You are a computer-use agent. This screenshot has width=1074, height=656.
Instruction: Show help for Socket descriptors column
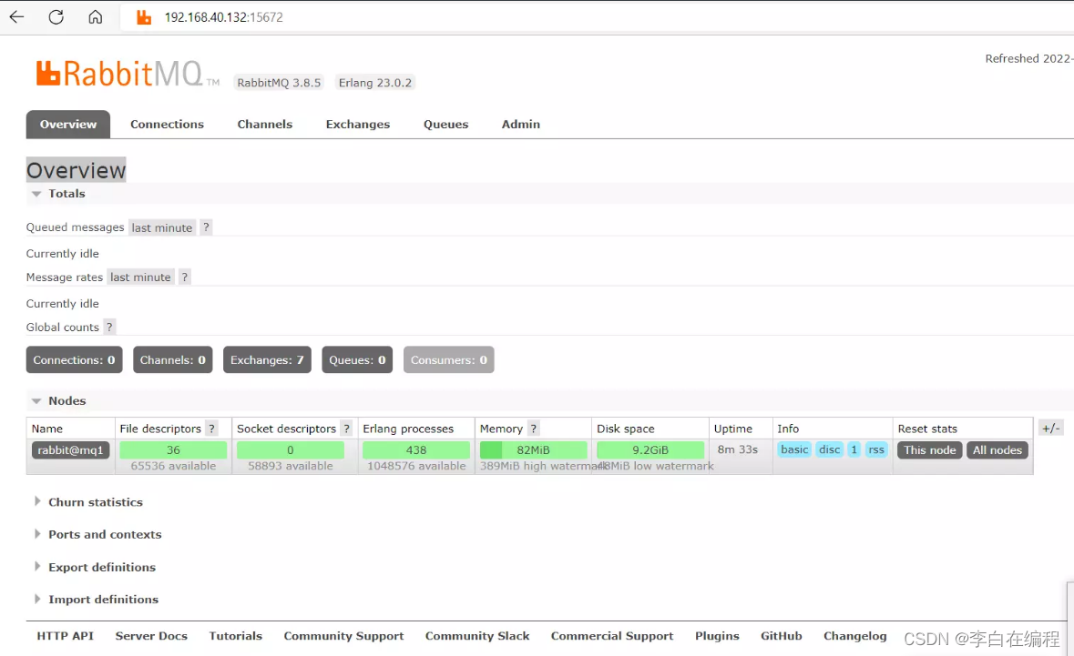[x=346, y=429]
